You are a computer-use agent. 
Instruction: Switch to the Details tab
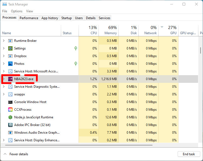pyautogui.click(x=91, y=18)
